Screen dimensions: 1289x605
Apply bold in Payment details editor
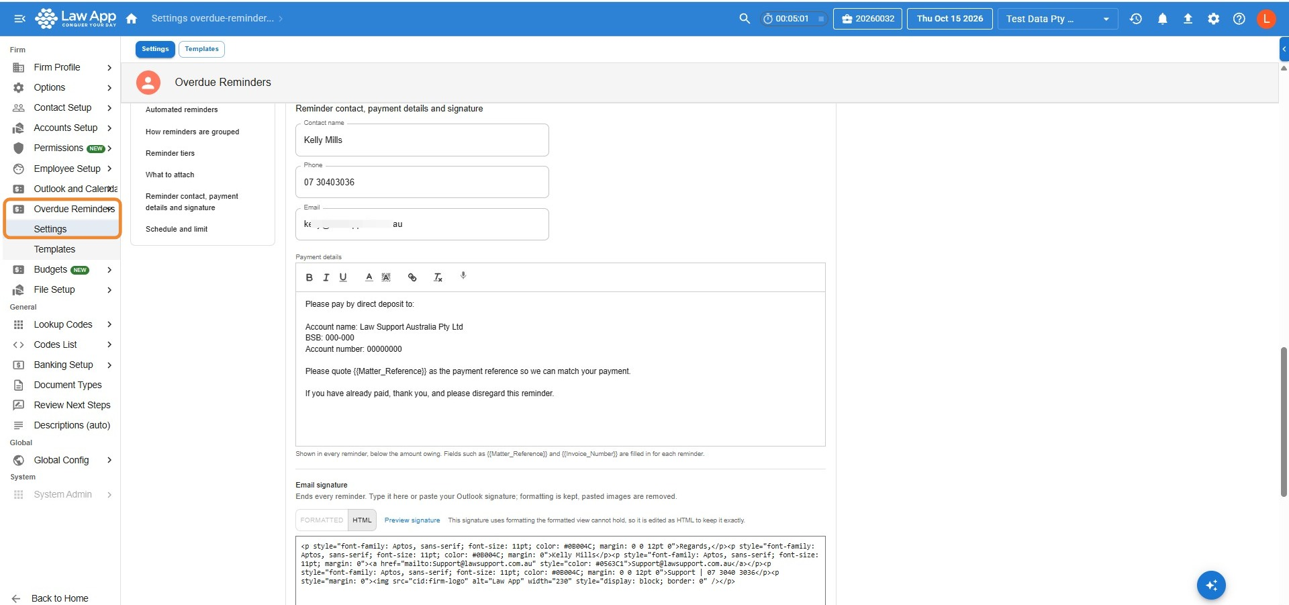point(309,277)
